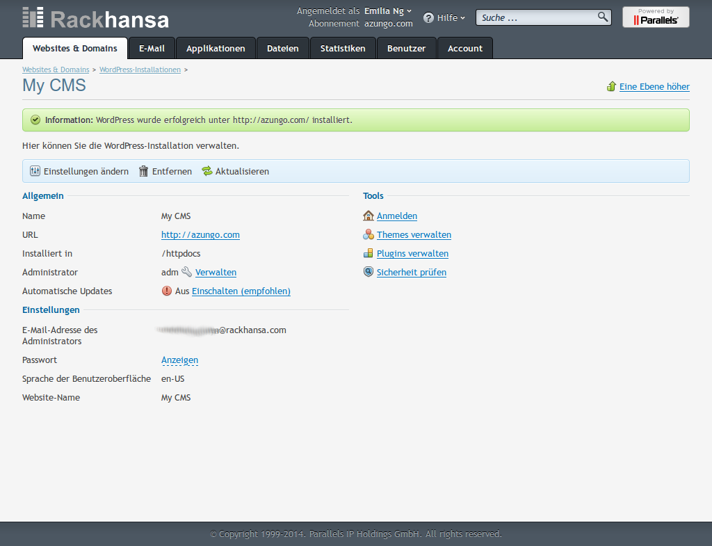This screenshot has width=712, height=546.
Task: Click the Tools section heading
Action: pos(373,195)
